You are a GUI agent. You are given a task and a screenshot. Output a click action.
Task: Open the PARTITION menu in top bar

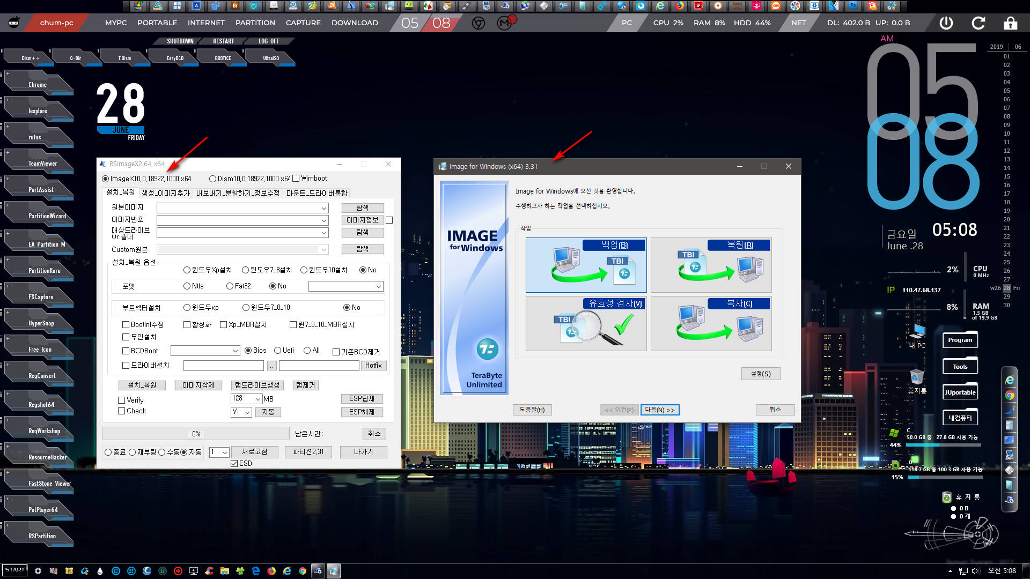255,23
